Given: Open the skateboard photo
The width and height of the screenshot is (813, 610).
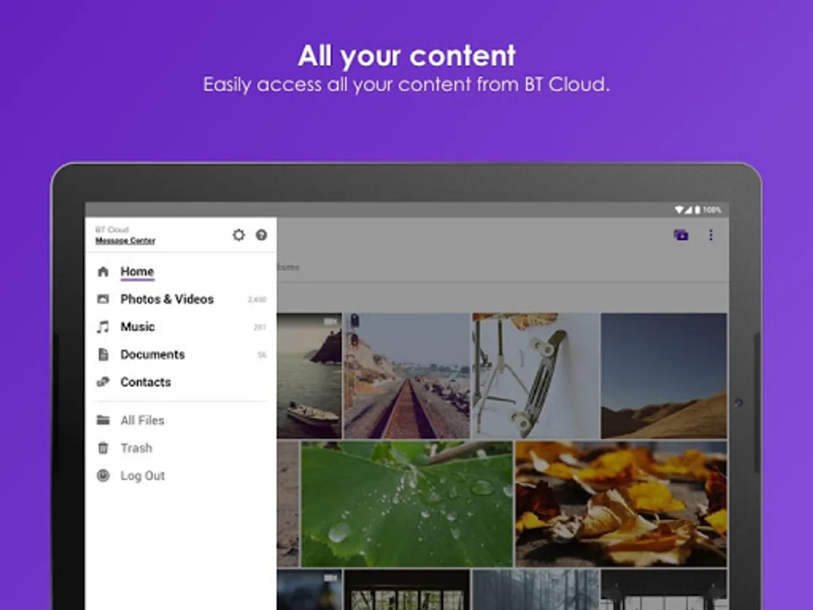Looking at the screenshot, I should (x=535, y=375).
